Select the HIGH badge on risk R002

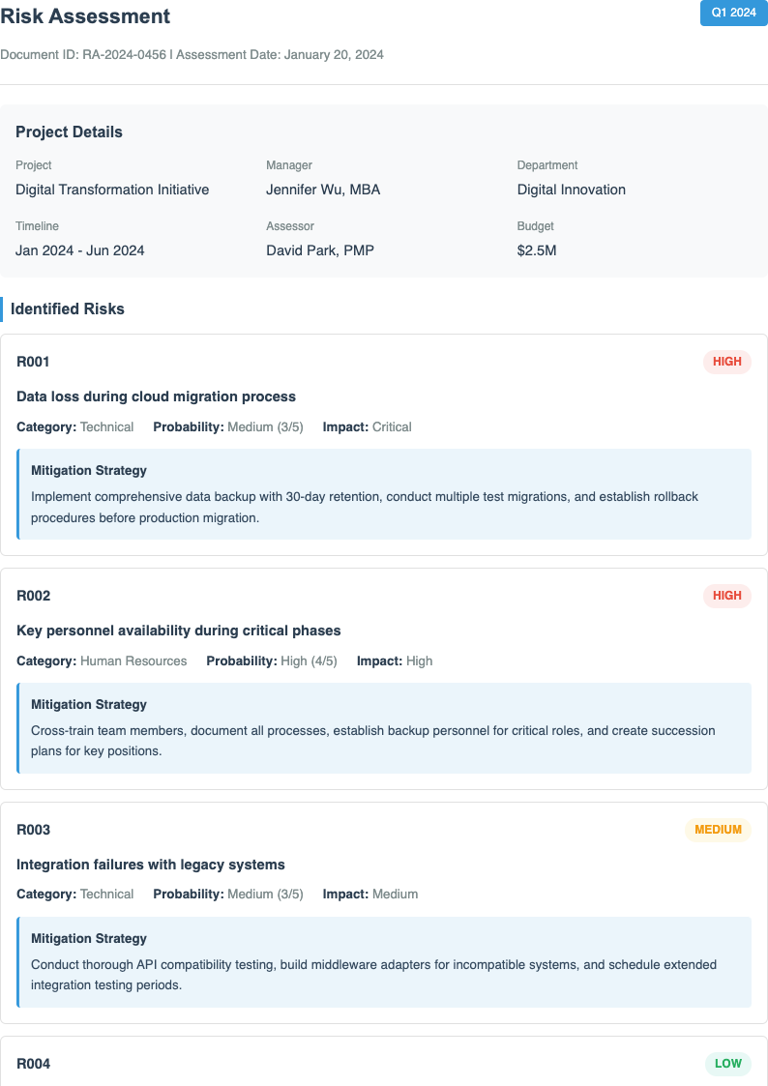coord(726,596)
